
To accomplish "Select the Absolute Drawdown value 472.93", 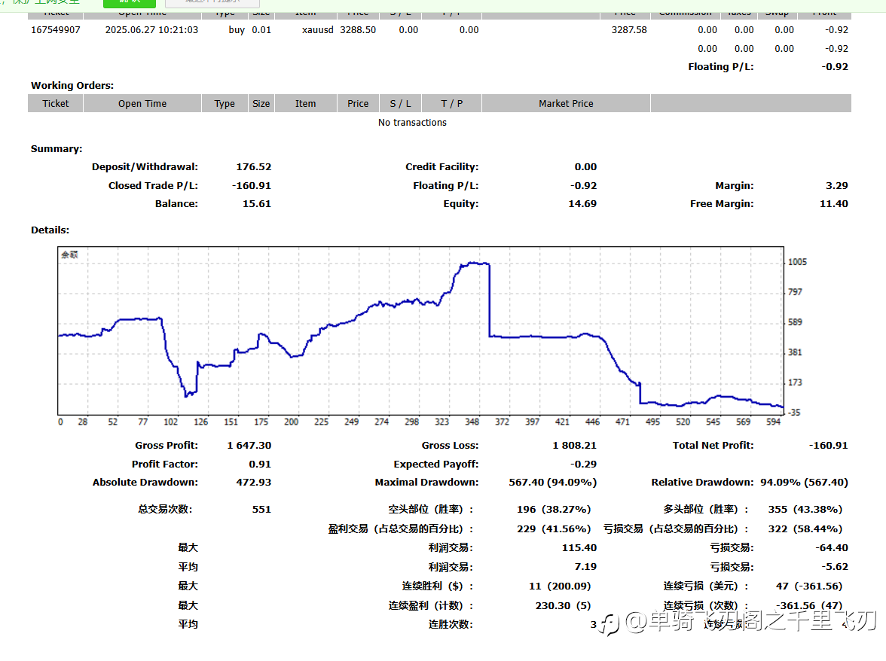I will 254,482.
